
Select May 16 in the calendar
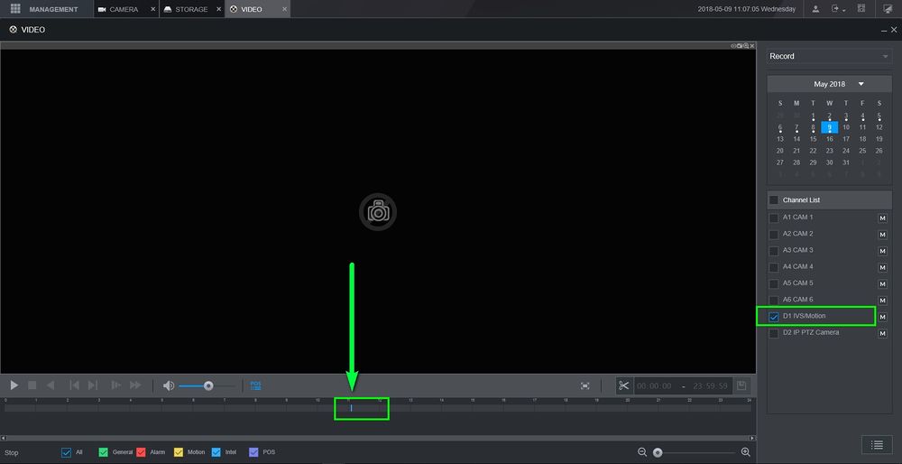coord(830,139)
